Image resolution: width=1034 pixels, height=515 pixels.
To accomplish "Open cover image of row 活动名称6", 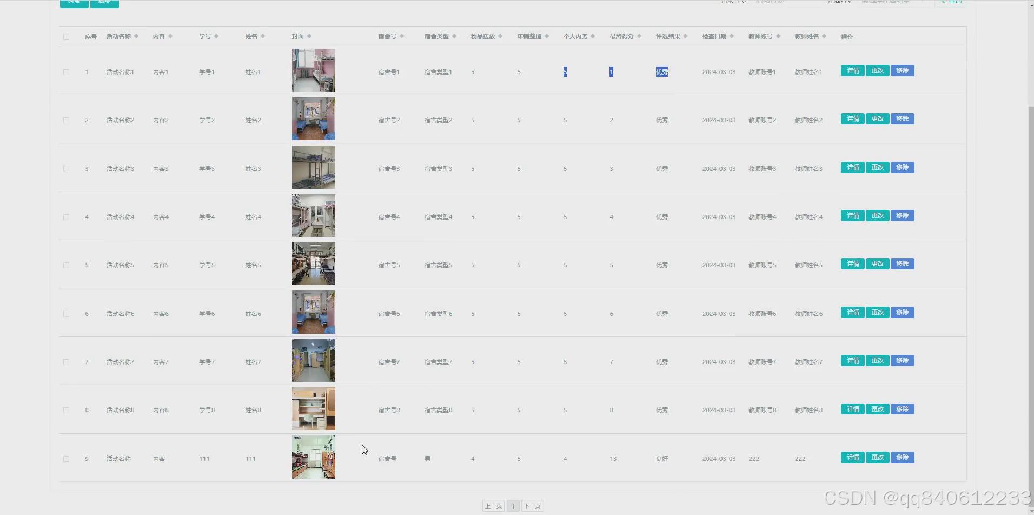I will [314, 312].
